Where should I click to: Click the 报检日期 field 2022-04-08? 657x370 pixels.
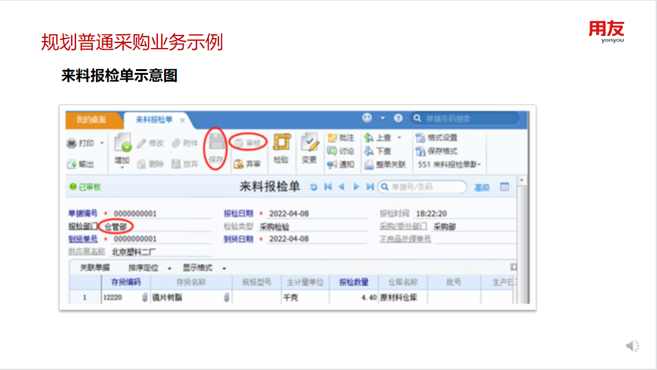pyautogui.click(x=316, y=214)
